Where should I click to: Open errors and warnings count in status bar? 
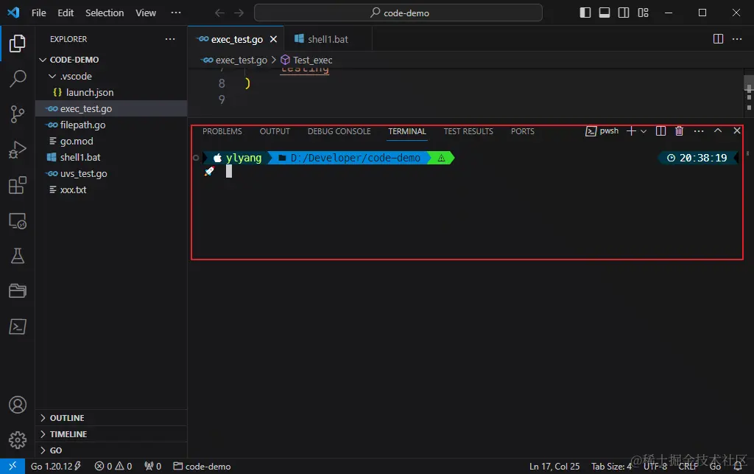coord(113,467)
